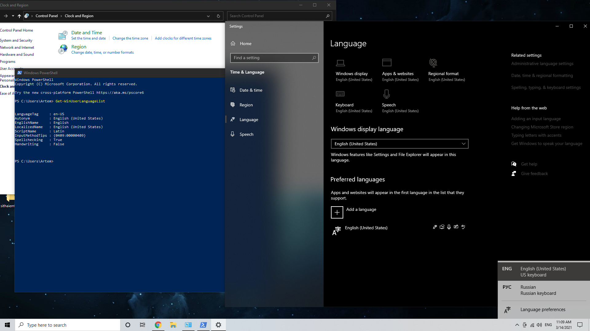Switch to Russian keyboard input
Image resolution: width=590 pixels, height=331 pixels.
click(x=544, y=290)
